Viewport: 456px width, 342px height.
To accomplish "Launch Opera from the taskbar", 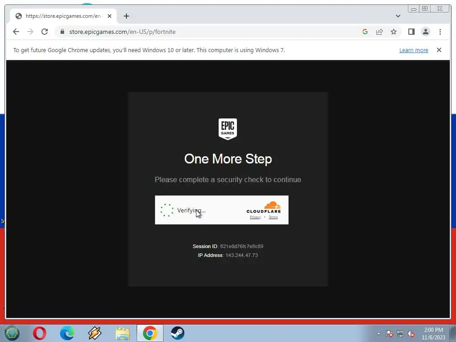I will (40, 333).
